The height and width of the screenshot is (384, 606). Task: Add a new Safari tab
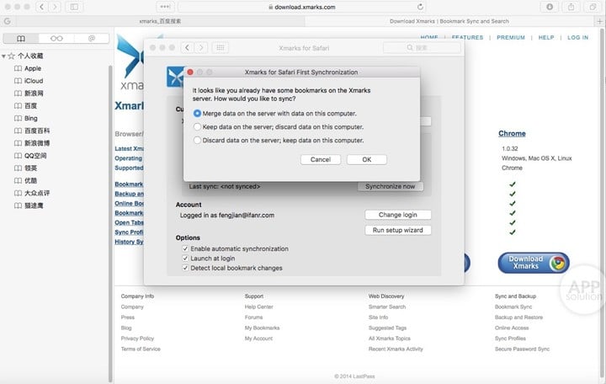coord(599,21)
